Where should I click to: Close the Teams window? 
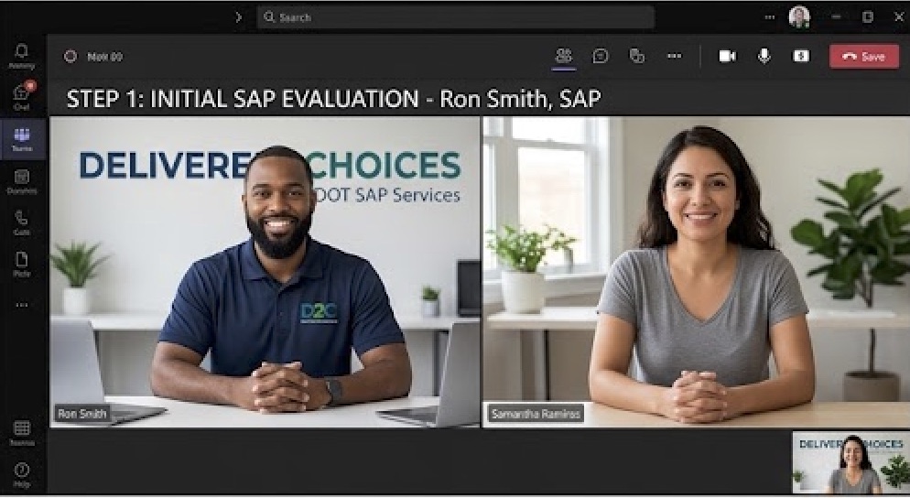(x=899, y=16)
